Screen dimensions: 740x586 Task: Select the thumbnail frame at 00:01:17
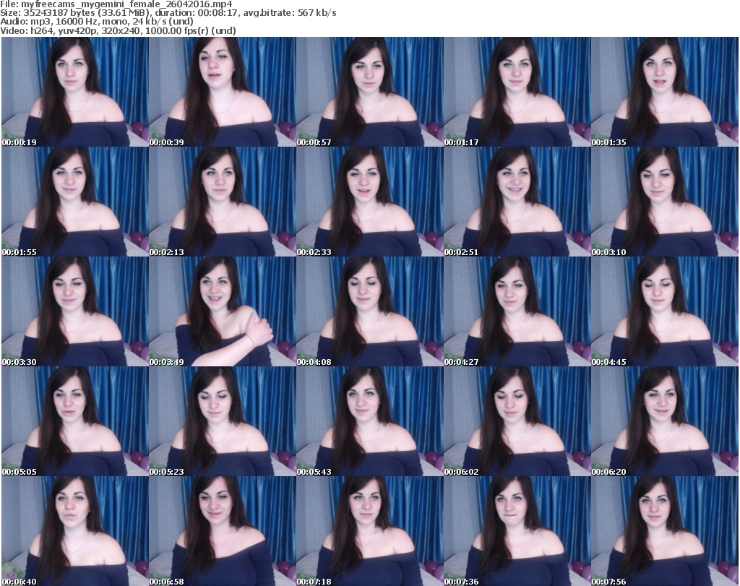click(x=517, y=92)
